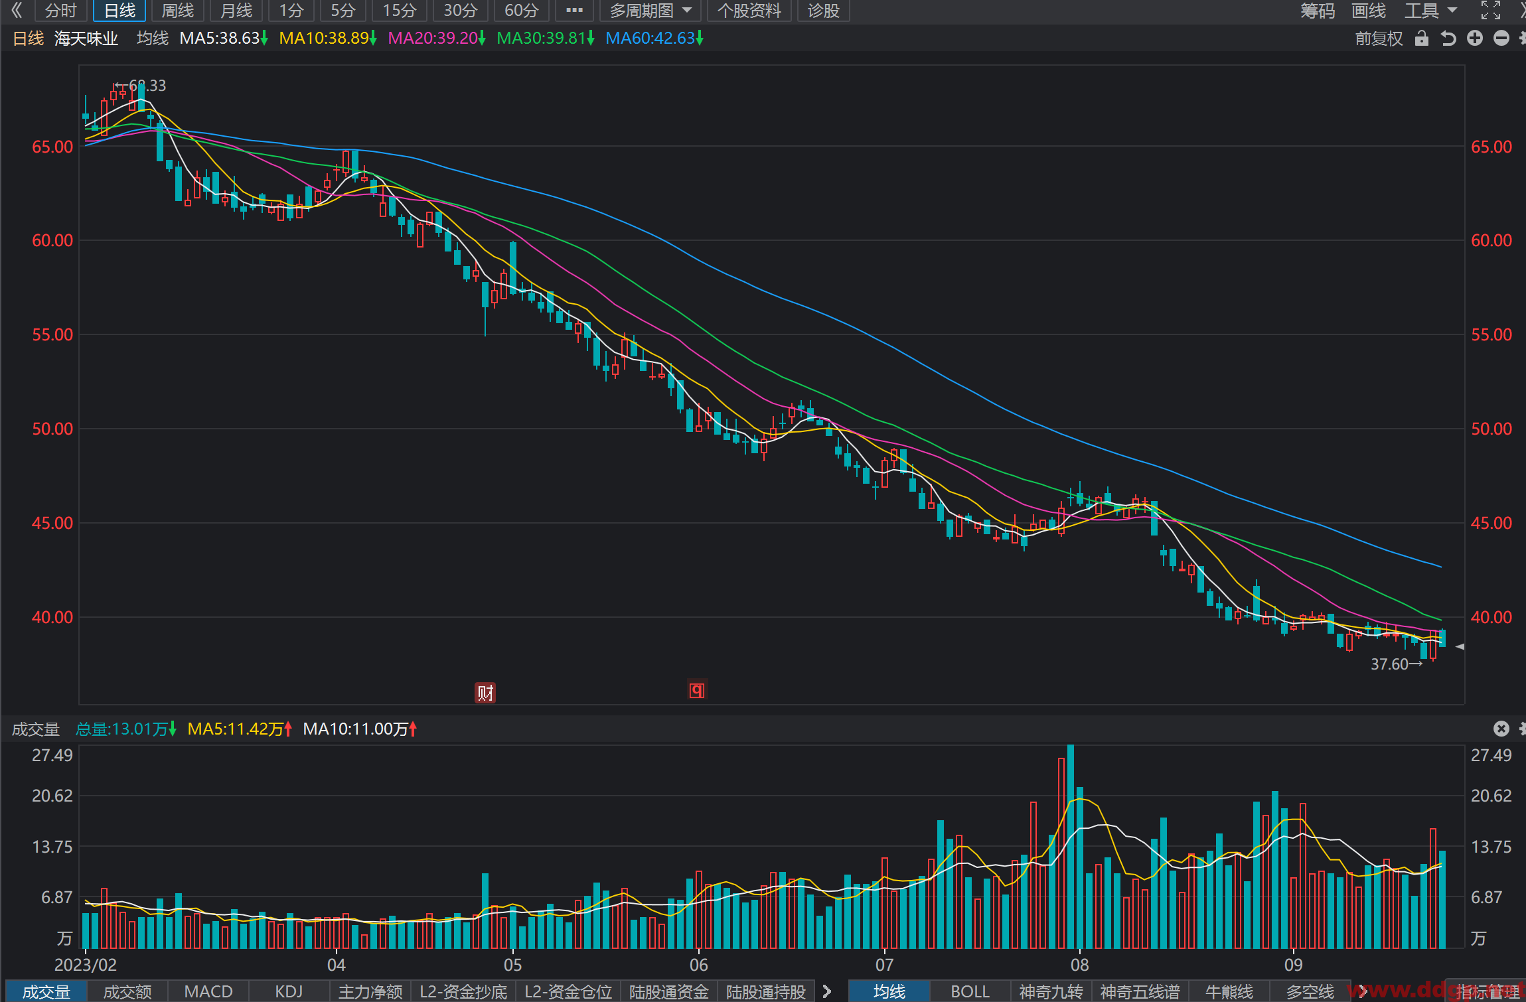Toggle MA60 line via MA60:42.63 label
The height and width of the screenshot is (1002, 1526).
click(x=654, y=38)
